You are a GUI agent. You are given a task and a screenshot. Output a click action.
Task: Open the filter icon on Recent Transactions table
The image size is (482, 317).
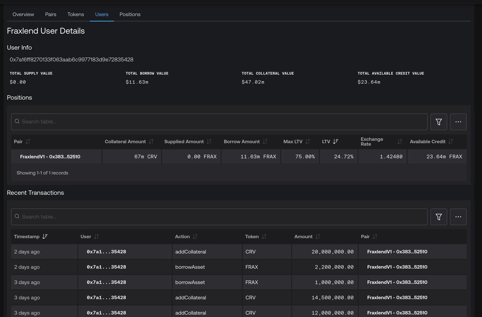pyautogui.click(x=439, y=217)
